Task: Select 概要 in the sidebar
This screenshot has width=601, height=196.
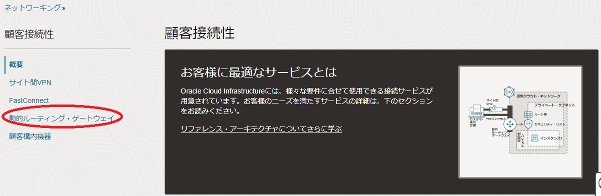Action: (x=16, y=64)
